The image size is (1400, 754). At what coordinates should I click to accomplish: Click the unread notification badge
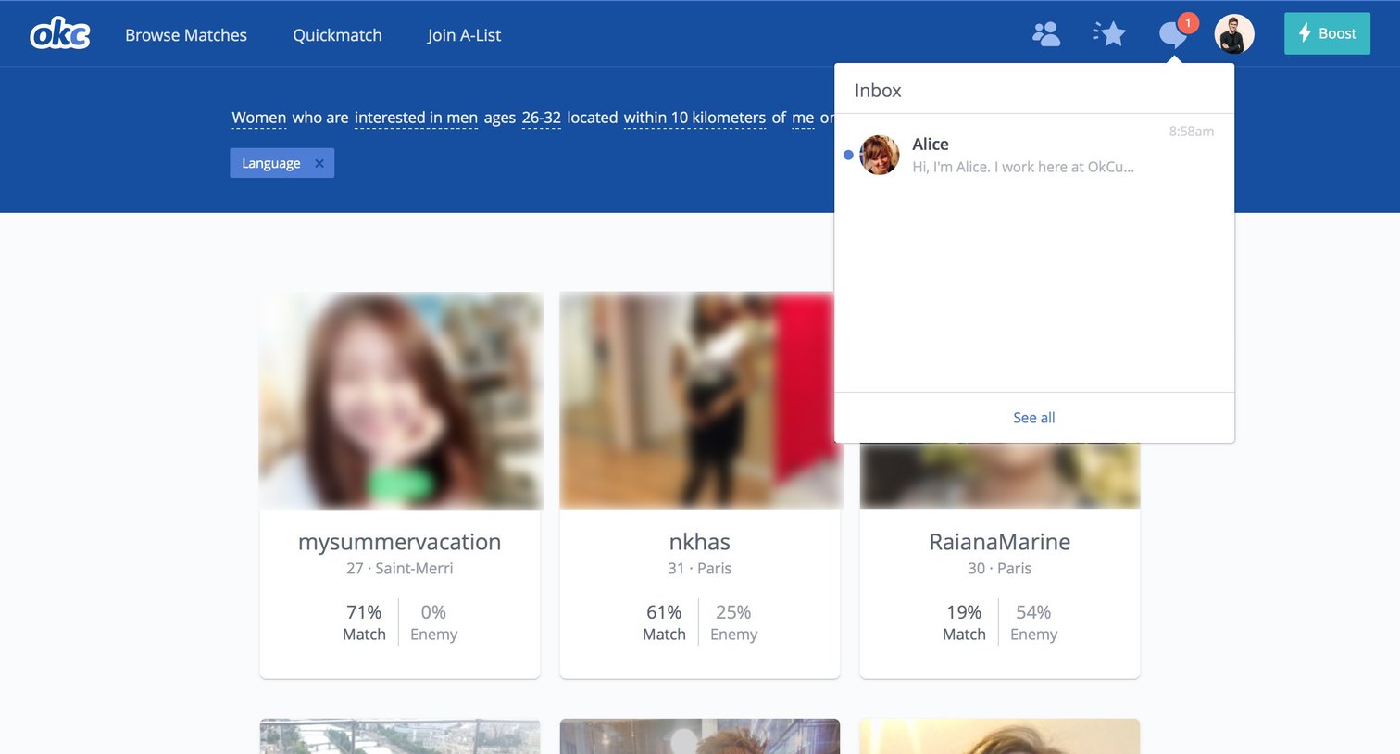tap(1188, 23)
